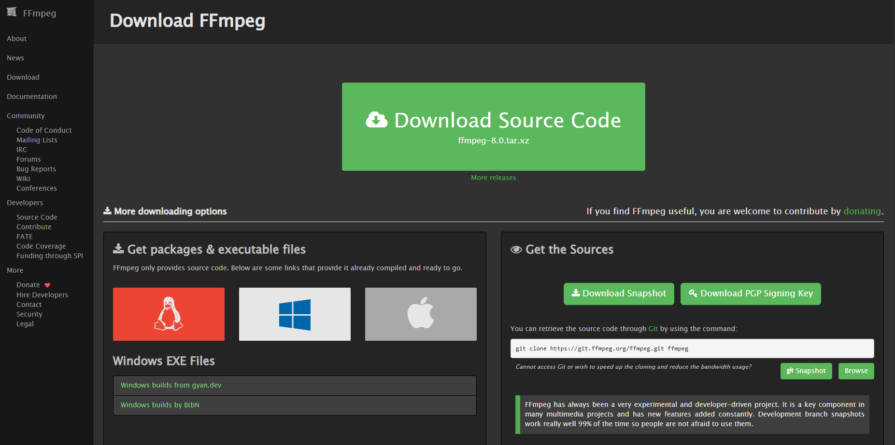Screen dimensions: 895x445
Task: Open the More releases link
Action: click(494, 178)
